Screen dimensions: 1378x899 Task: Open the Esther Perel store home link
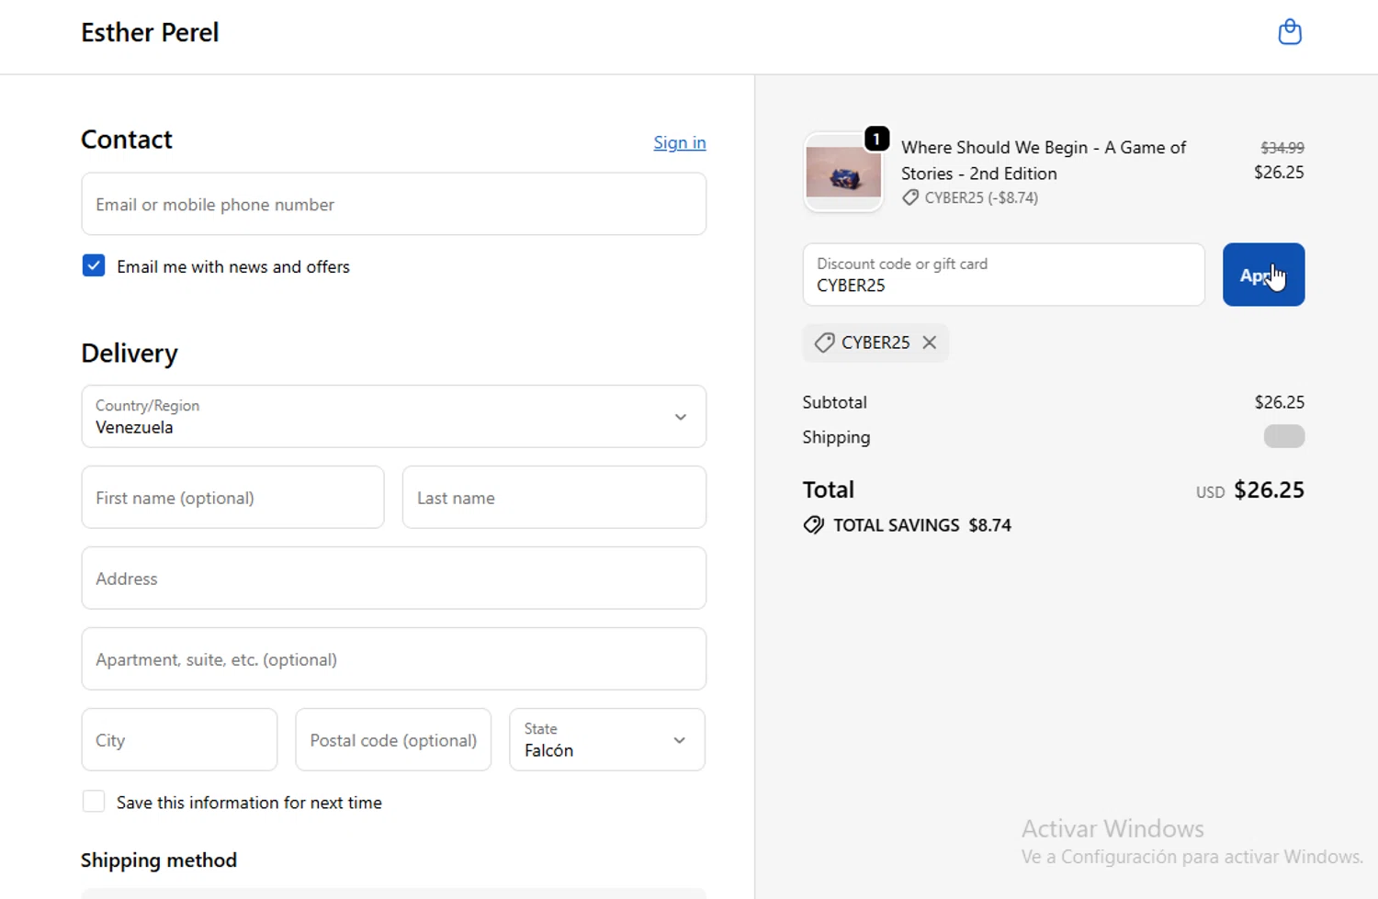150,33
